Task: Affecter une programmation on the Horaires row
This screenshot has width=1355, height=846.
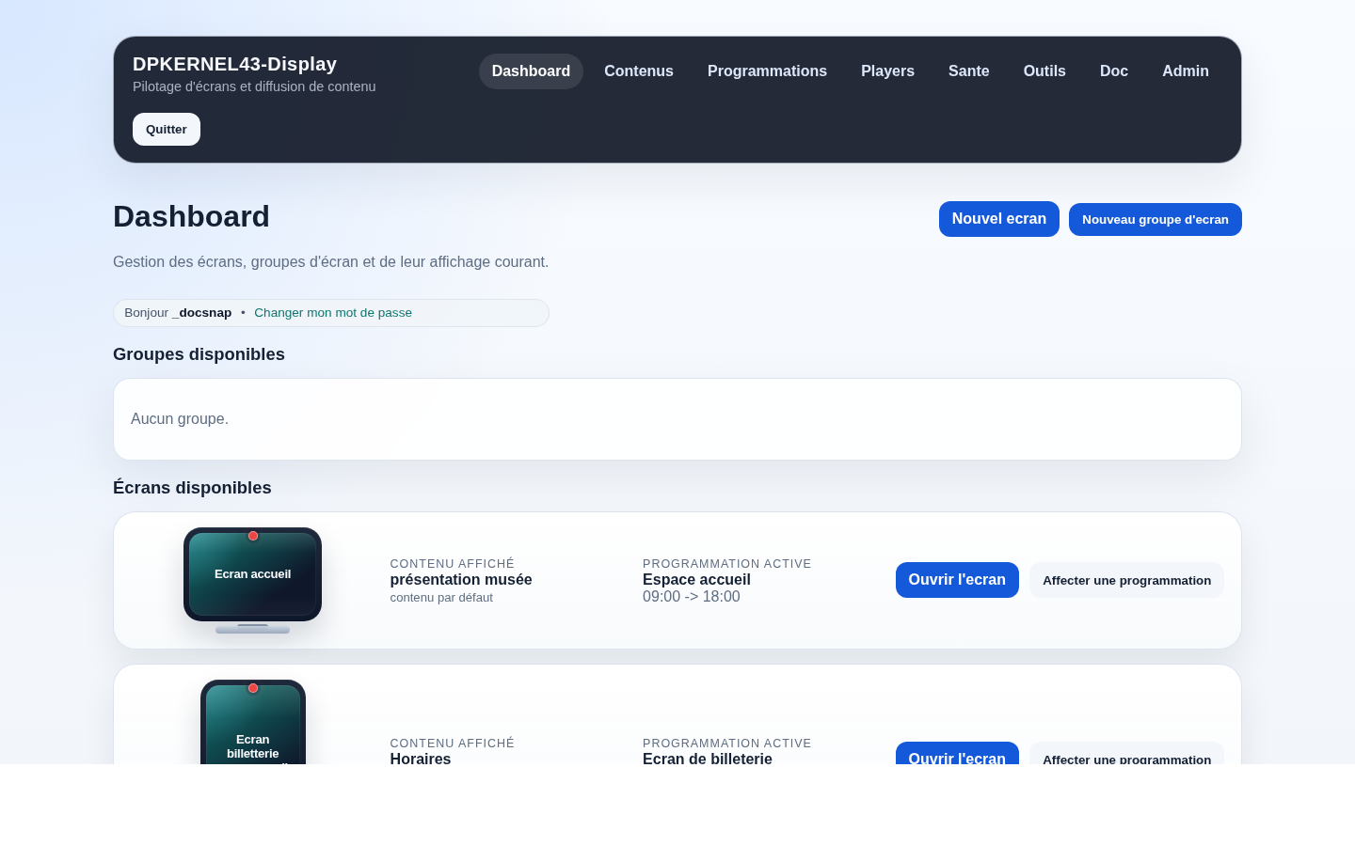Action: [1126, 754]
